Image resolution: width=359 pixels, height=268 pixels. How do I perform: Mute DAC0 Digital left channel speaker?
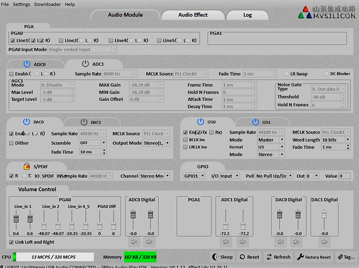(281, 242)
